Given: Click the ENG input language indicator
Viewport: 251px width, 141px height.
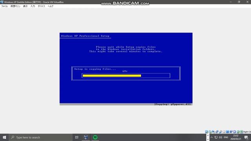Looking at the screenshot, I should pyautogui.click(x=226, y=137).
